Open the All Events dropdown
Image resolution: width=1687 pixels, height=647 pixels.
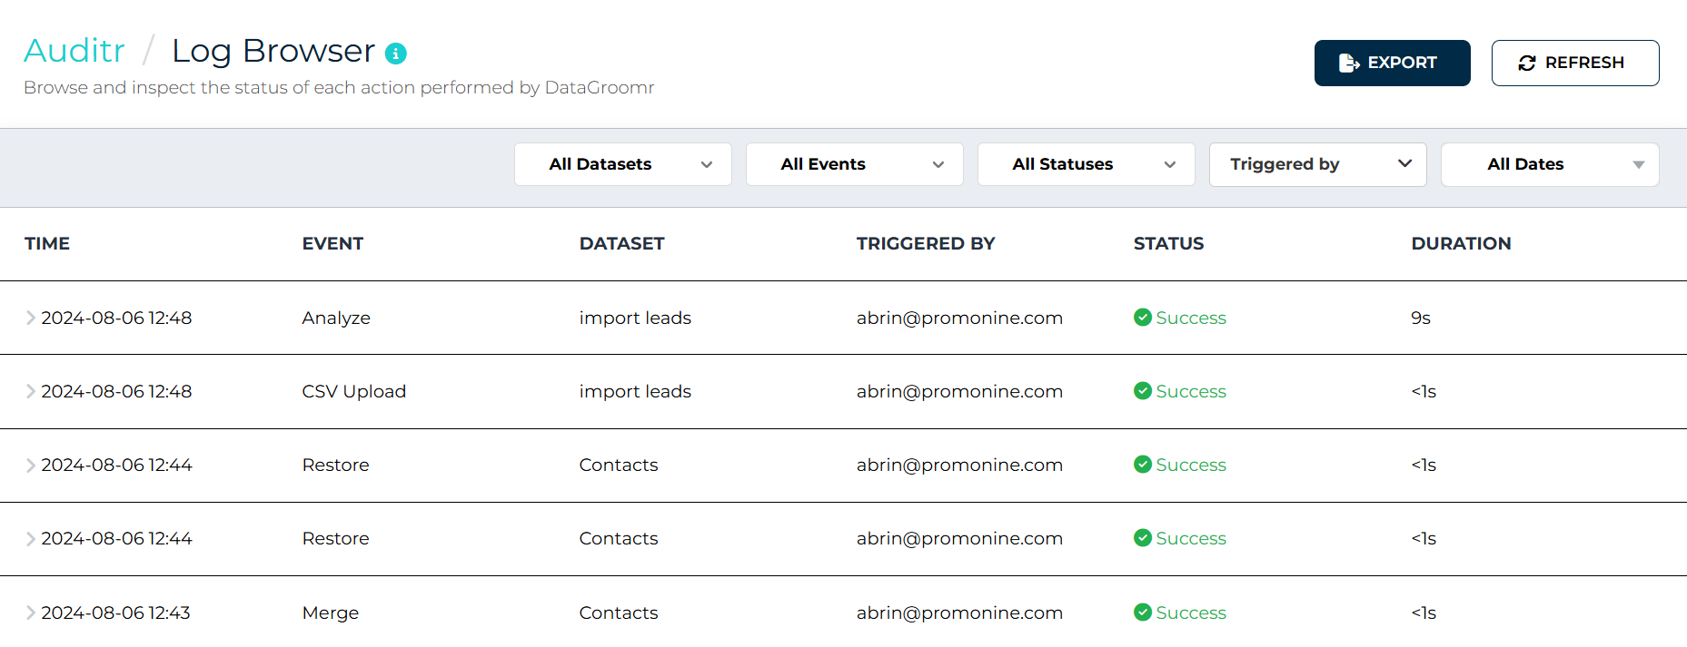(x=855, y=164)
